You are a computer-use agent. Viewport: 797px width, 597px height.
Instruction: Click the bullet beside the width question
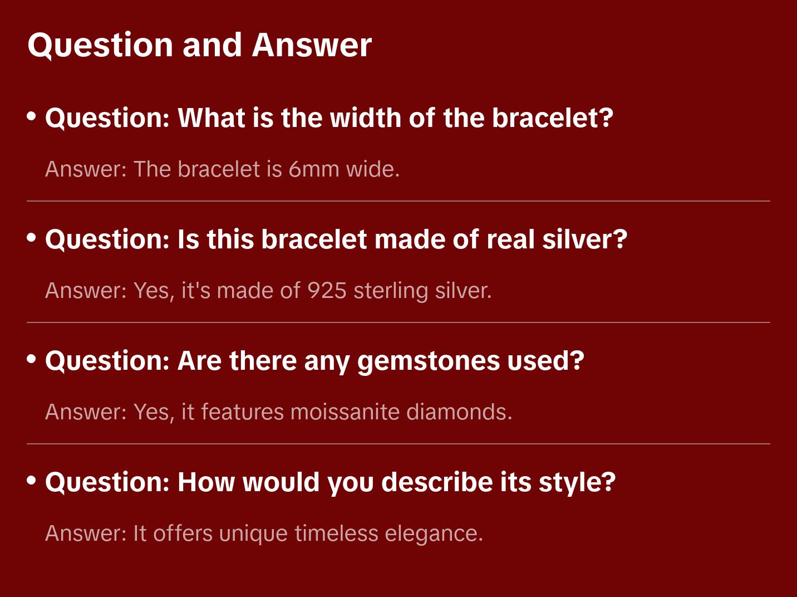pos(32,116)
